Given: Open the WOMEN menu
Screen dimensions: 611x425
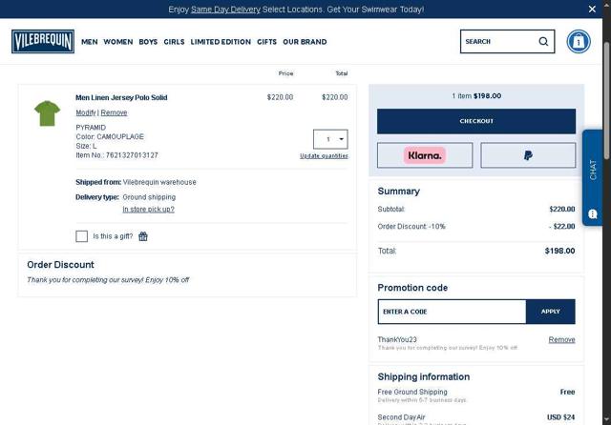Looking at the screenshot, I should click(x=118, y=42).
